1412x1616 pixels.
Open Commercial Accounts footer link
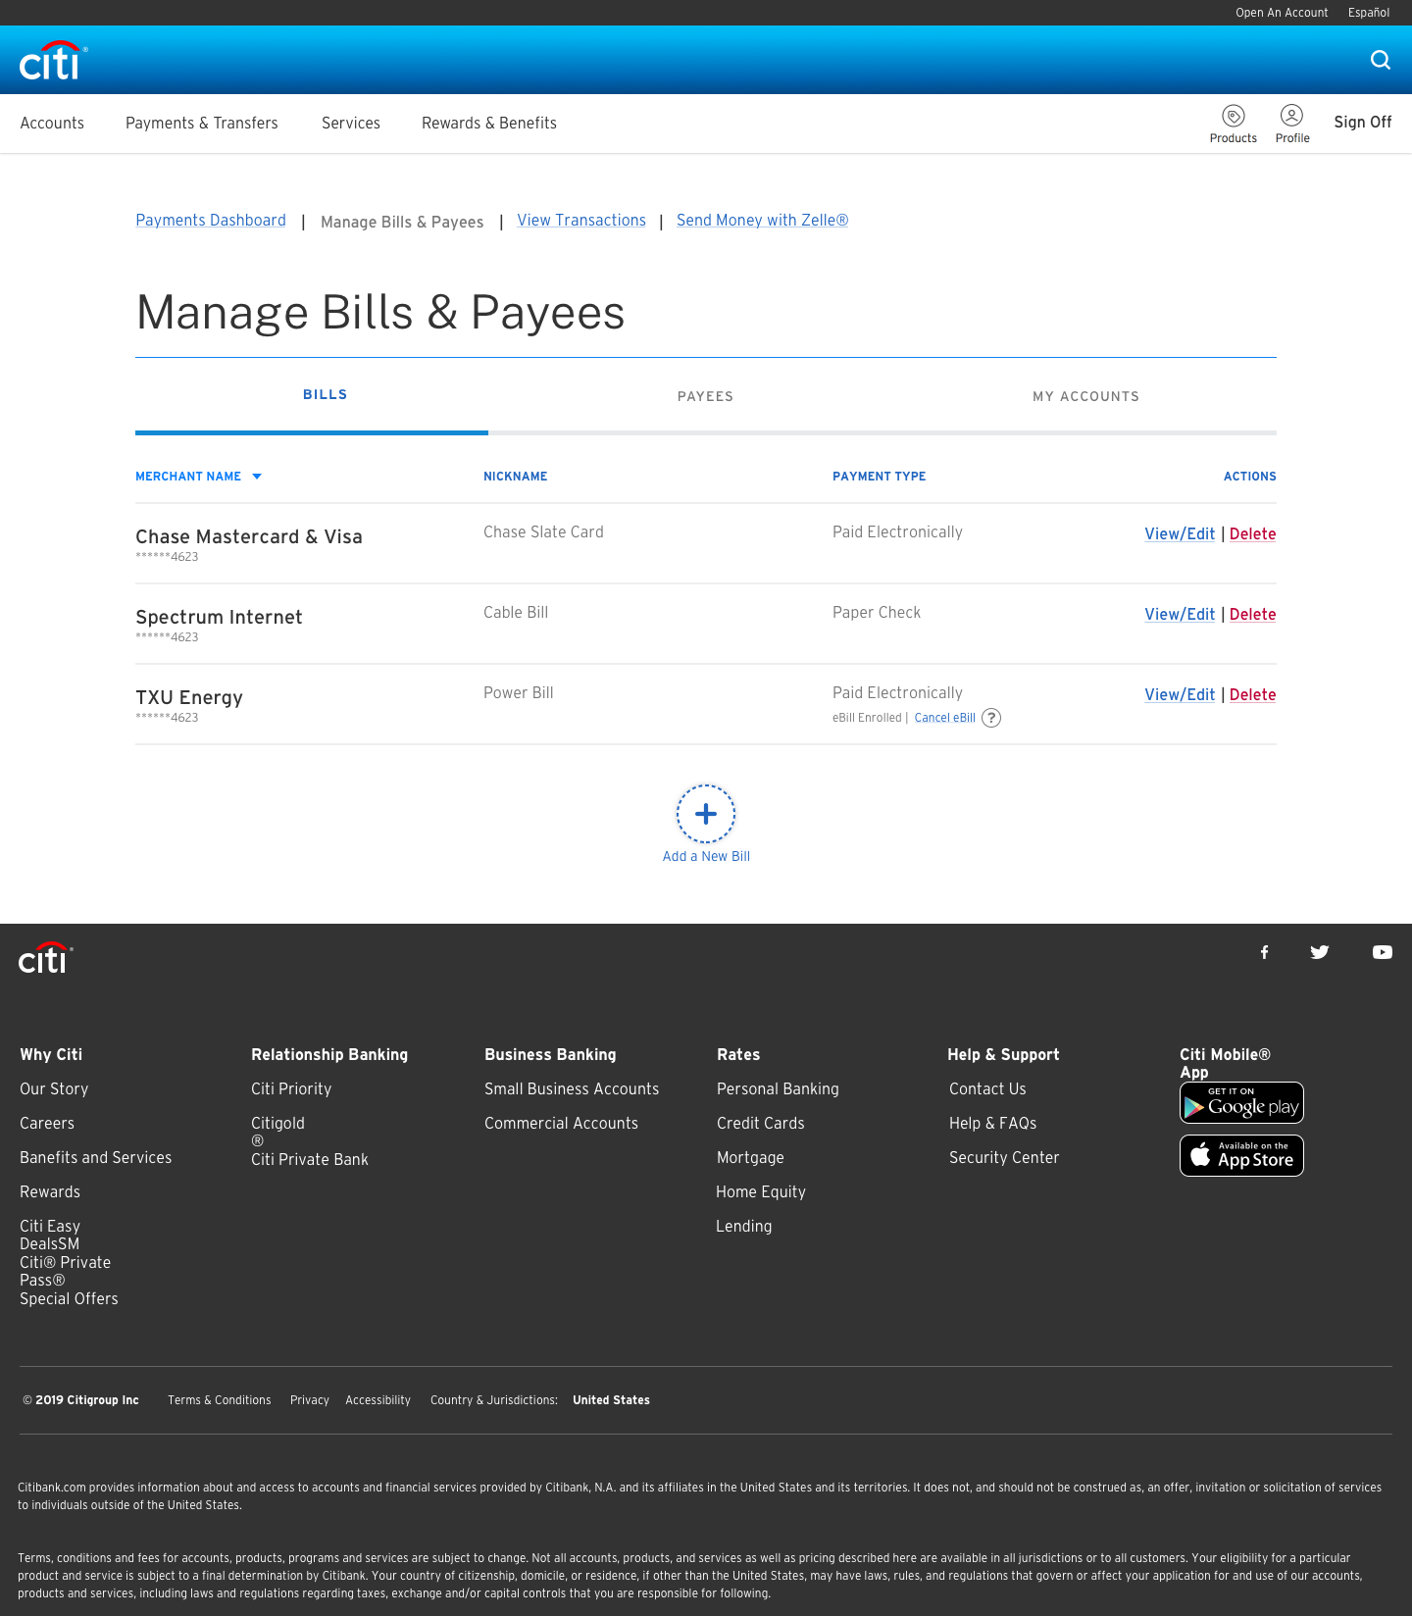click(561, 1123)
